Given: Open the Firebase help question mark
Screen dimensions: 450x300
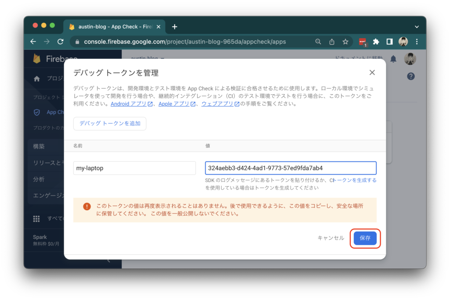Looking at the screenshot, I should (410, 76).
